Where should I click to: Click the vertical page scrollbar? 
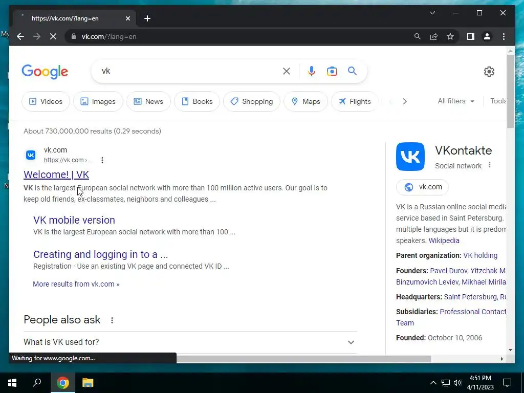[510, 91]
